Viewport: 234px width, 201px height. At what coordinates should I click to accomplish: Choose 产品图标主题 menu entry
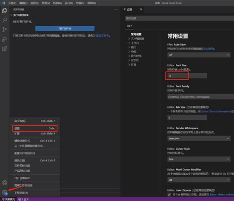(x=35, y=171)
